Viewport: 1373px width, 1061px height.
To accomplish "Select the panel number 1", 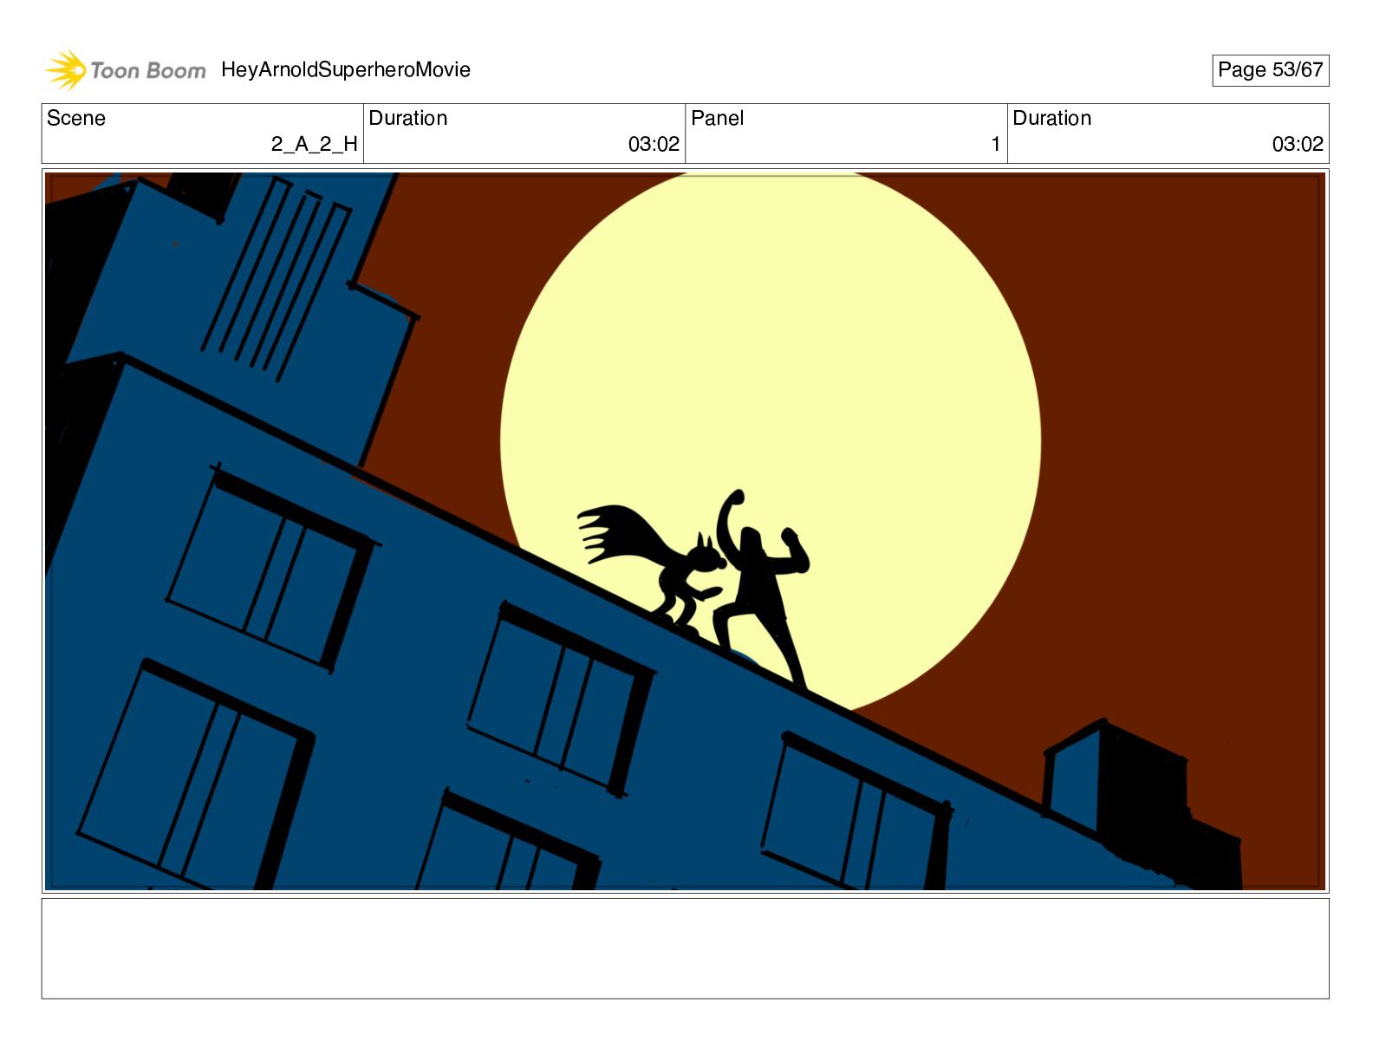I will (x=996, y=144).
